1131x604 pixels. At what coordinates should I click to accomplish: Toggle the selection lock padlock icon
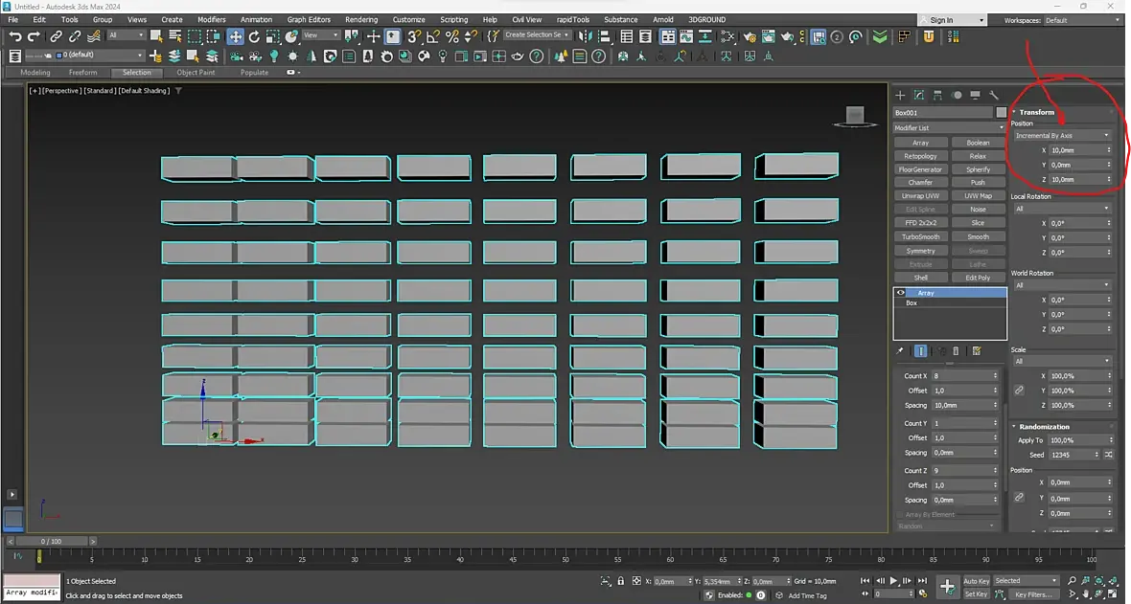pos(621,581)
